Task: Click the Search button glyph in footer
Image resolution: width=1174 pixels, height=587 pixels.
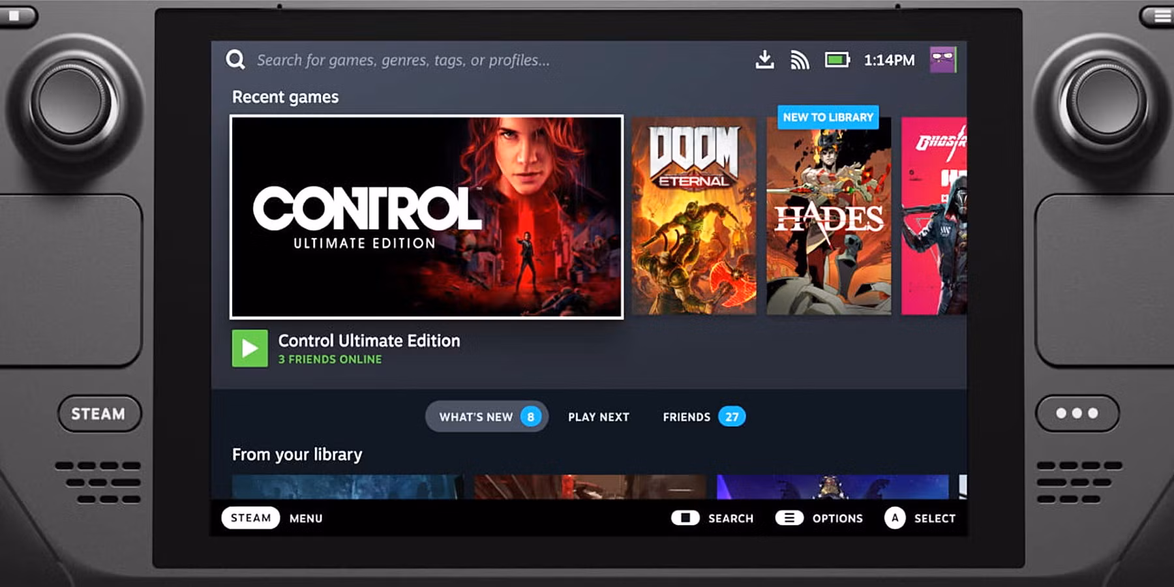Action: [685, 518]
